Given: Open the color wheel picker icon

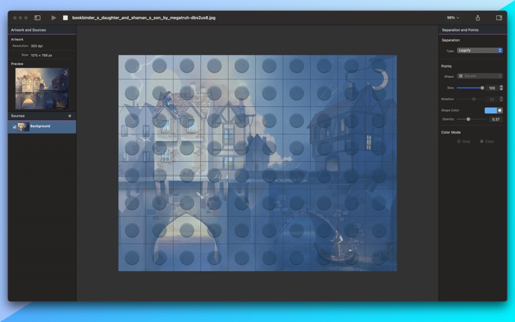Looking at the screenshot, I should coord(500,110).
